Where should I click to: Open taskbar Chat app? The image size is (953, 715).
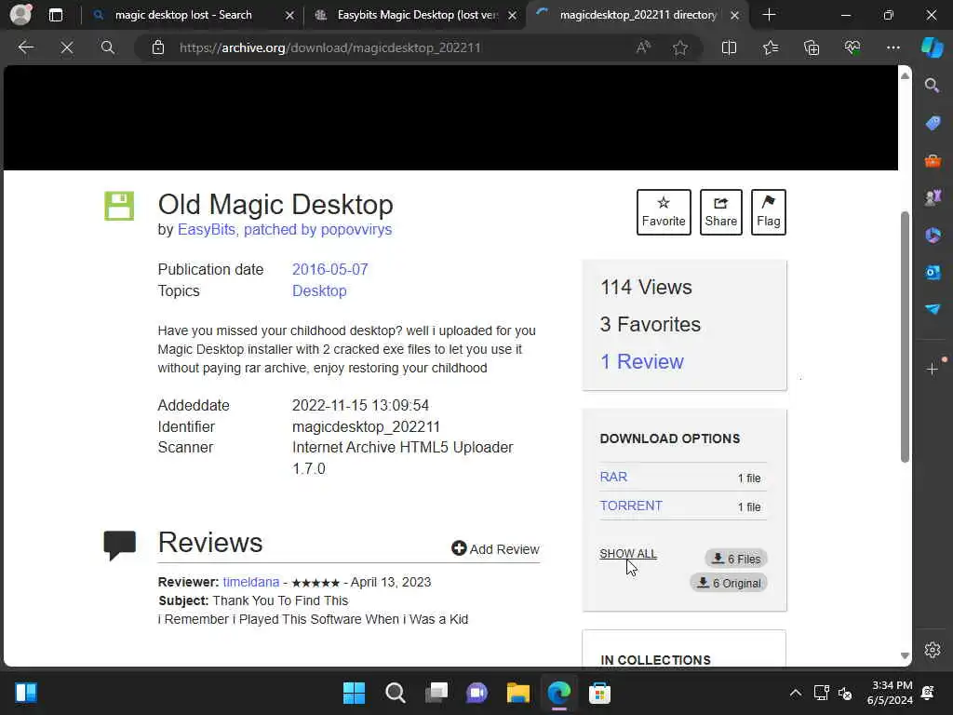click(477, 693)
